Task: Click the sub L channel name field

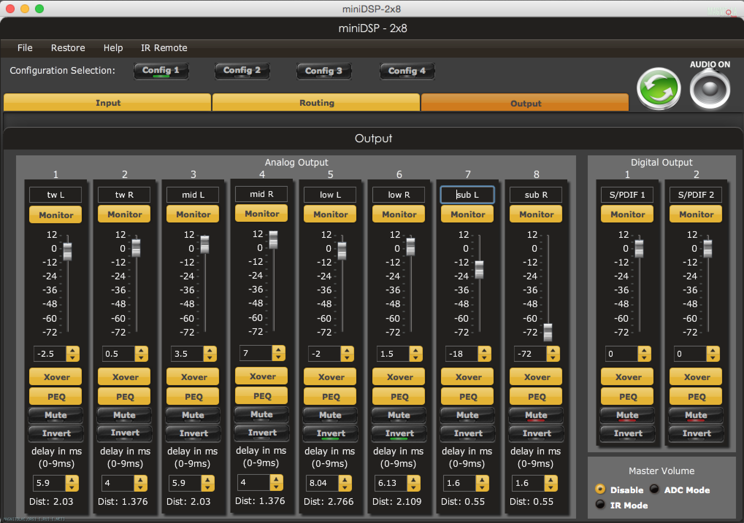Action: [467, 195]
